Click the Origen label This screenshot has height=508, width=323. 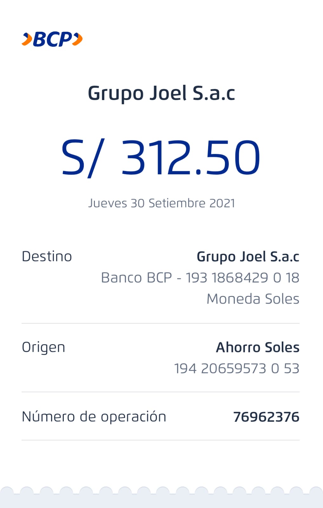click(43, 347)
